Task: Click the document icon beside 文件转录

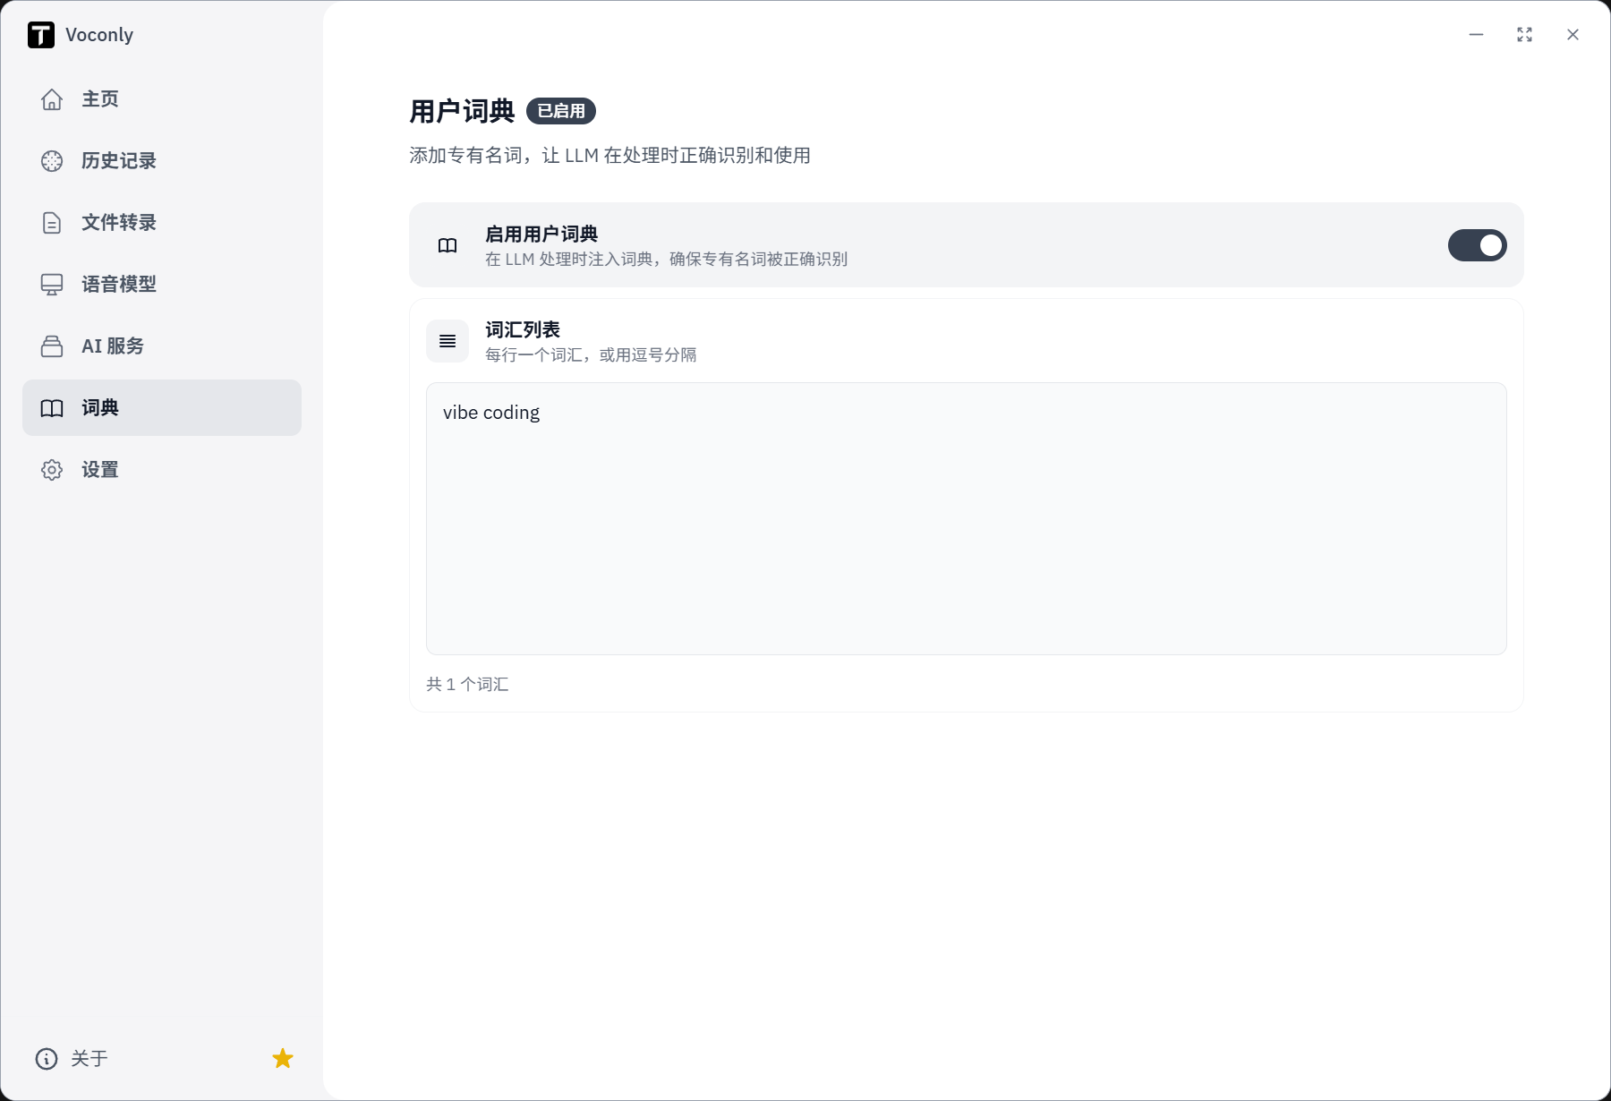Action: tap(52, 223)
